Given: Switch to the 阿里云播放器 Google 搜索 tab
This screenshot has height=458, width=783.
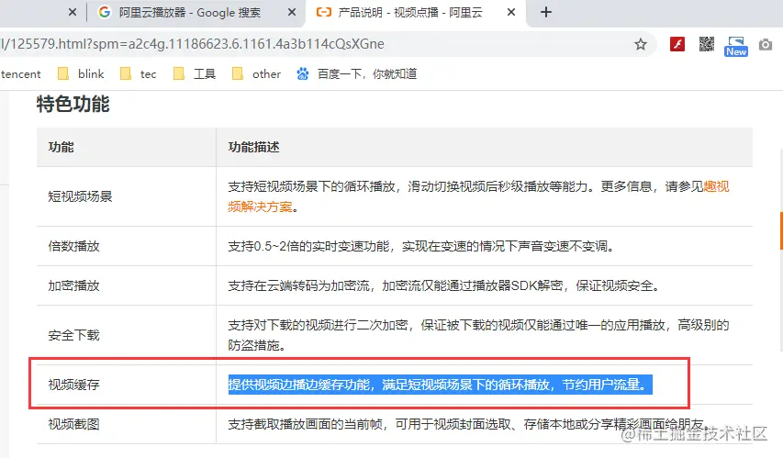Looking at the screenshot, I should (190, 13).
